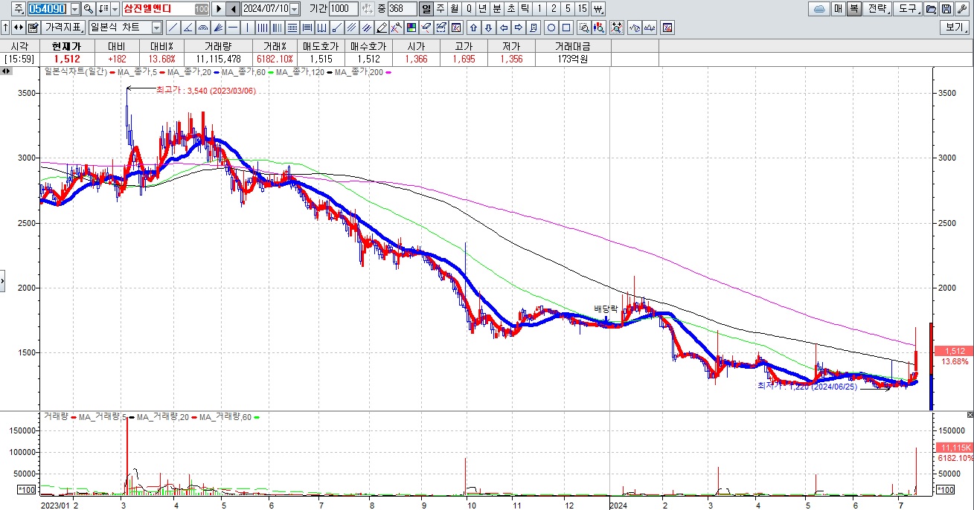Image resolution: width=974 pixels, height=510 pixels.
Task: Click the cloud icon in top-right toolbar
Action: [x=819, y=9]
